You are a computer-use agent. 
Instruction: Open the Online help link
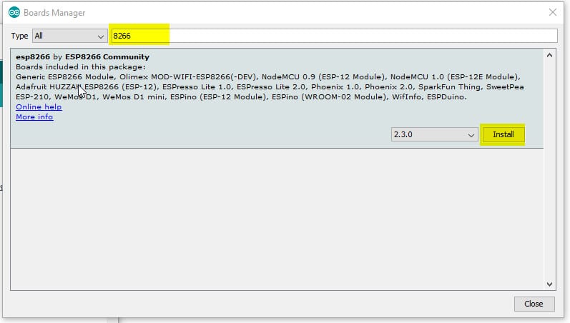[39, 106]
